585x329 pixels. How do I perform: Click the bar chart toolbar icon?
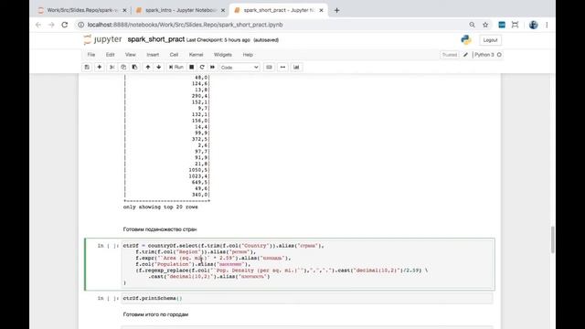point(296,67)
